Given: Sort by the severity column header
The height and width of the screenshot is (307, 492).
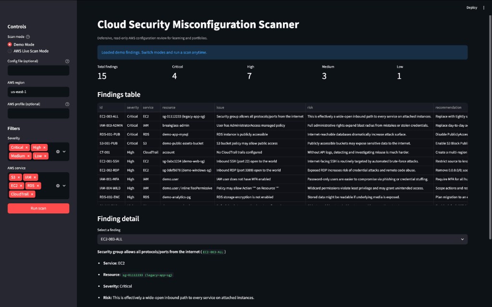Looking at the screenshot, I should tap(133, 107).
